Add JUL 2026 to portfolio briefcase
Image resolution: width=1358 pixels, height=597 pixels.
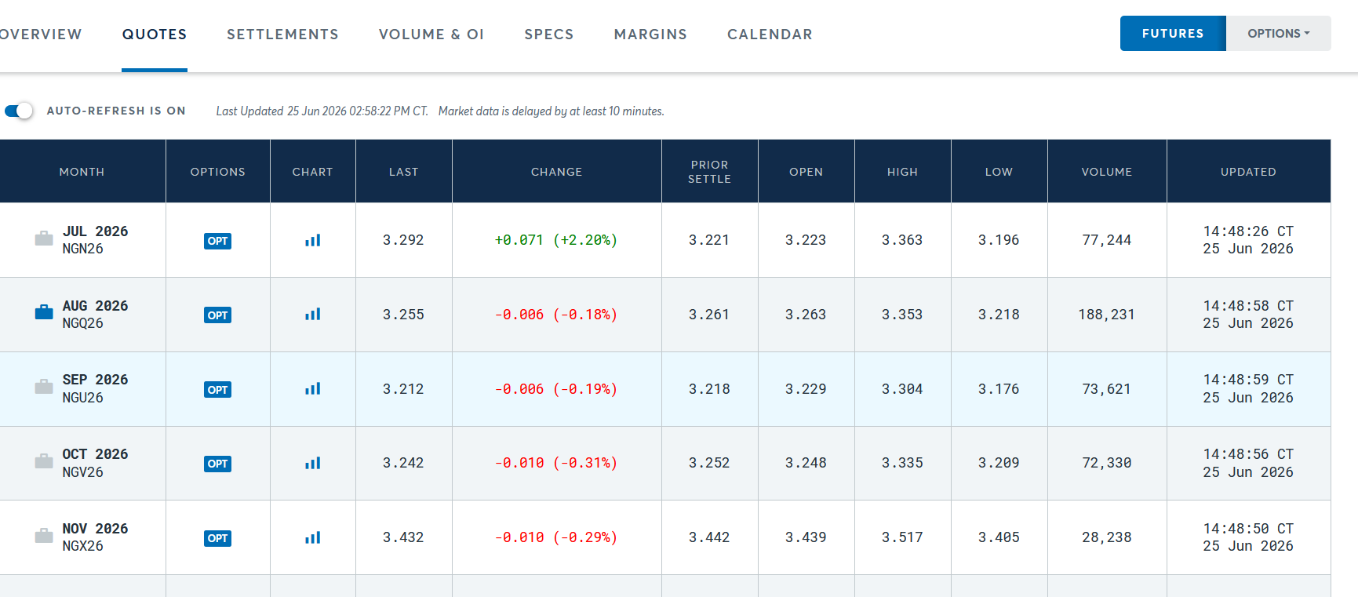[x=44, y=238]
